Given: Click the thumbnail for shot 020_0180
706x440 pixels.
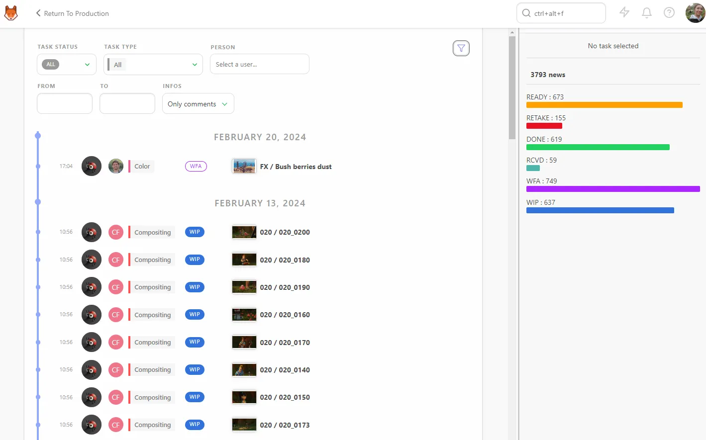Looking at the screenshot, I should click(x=244, y=260).
